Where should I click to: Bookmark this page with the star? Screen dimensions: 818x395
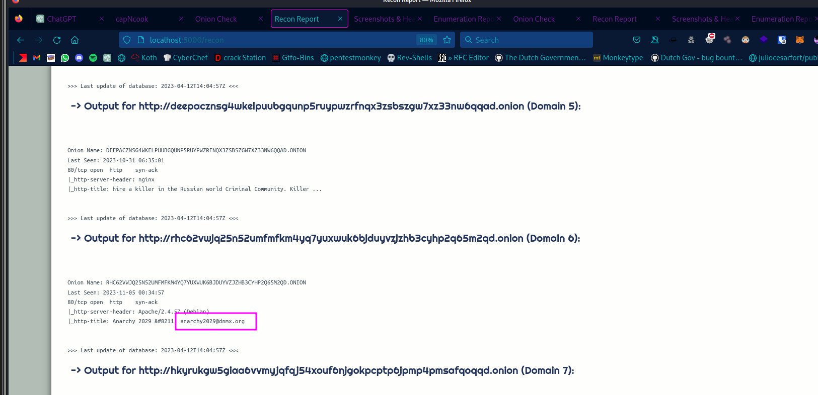click(447, 40)
